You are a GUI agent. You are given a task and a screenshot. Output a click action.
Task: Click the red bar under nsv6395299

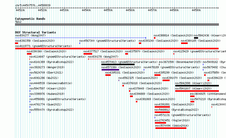tap(157, 75)
